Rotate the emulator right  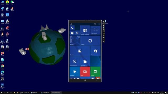(x=104, y=33)
